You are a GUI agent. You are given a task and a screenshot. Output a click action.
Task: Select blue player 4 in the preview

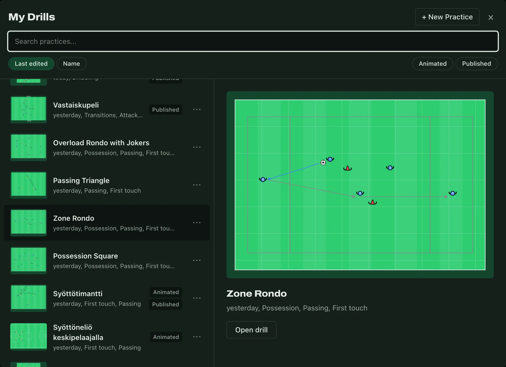point(263,179)
